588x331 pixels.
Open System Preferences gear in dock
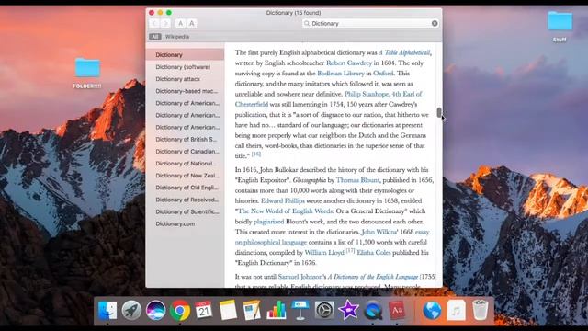tap(324, 311)
